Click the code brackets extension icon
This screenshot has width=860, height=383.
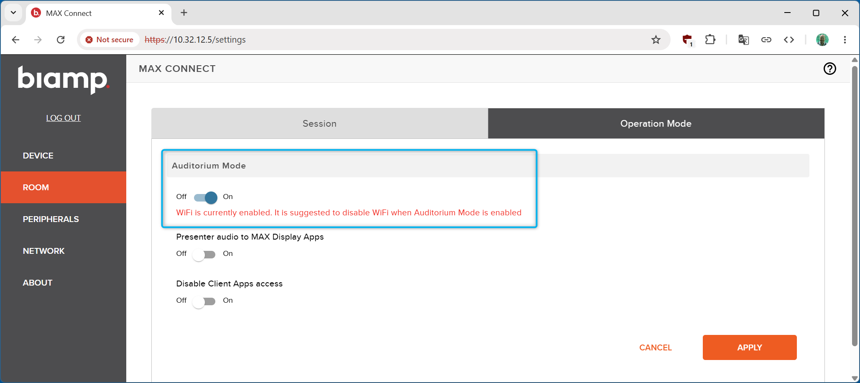tap(789, 40)
